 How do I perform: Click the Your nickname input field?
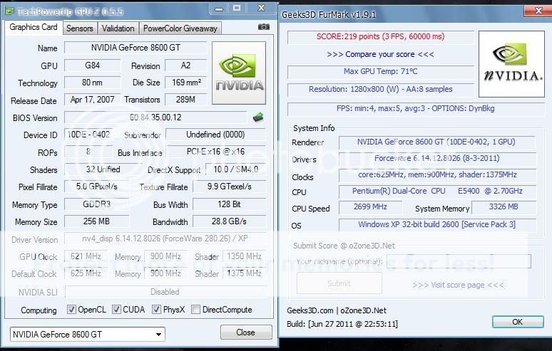(x=459, y=261)
